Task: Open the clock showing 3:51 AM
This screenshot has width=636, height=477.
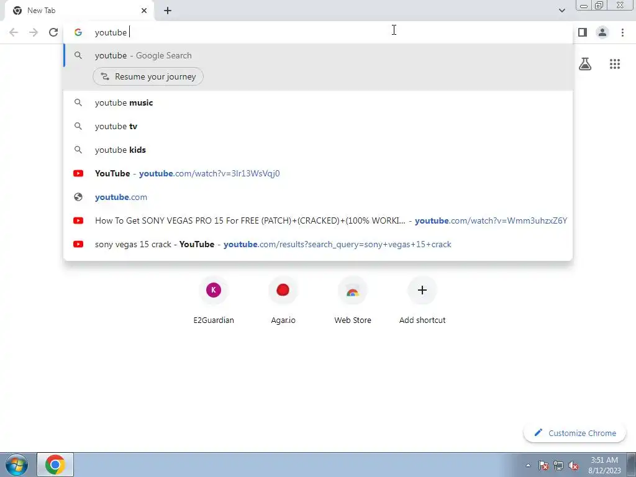Action: point(604,465)
